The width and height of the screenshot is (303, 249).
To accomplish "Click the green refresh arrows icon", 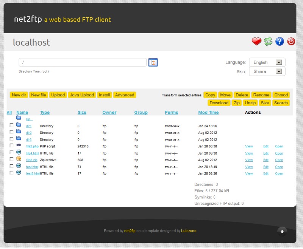I will (268, 42).
